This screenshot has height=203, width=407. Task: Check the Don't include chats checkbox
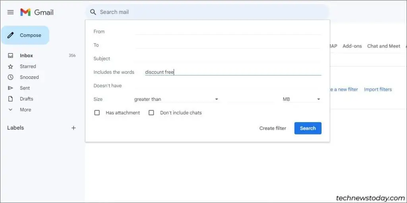[x=151, y=113]
